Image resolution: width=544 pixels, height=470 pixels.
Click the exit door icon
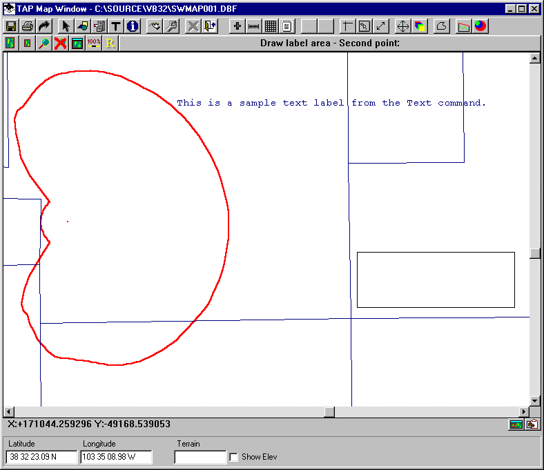[210, 26]
